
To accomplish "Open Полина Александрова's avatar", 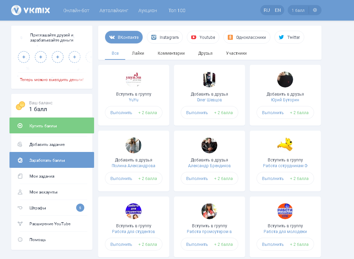I will (133, 145).
